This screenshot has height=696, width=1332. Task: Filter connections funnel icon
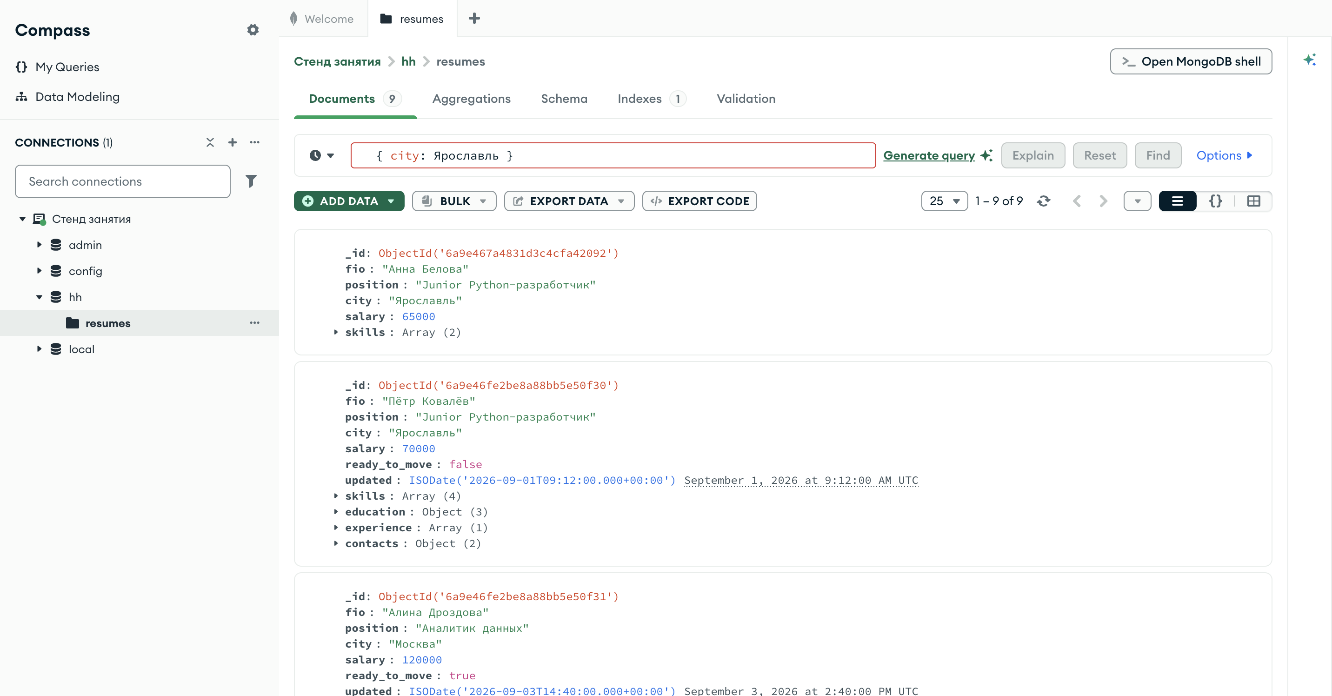point(251,181)
